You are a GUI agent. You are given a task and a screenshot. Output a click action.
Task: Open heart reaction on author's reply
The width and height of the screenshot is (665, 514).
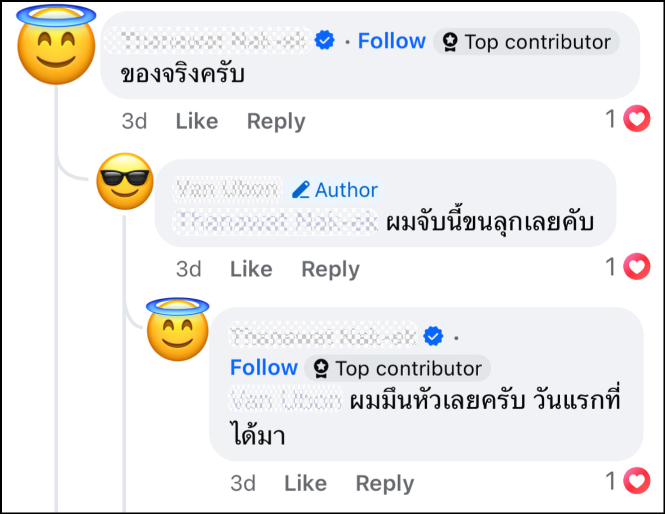click(x=637, y=266)
